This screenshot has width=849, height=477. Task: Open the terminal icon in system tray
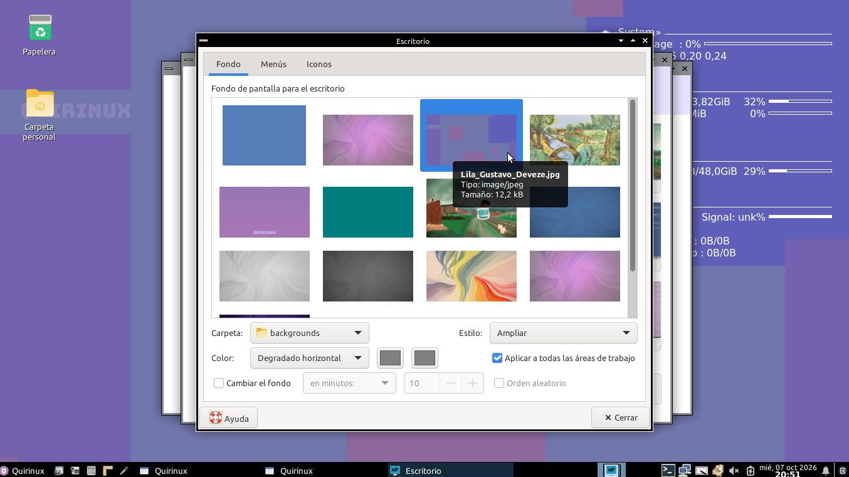pyautogui.click(x=668, y=470)
